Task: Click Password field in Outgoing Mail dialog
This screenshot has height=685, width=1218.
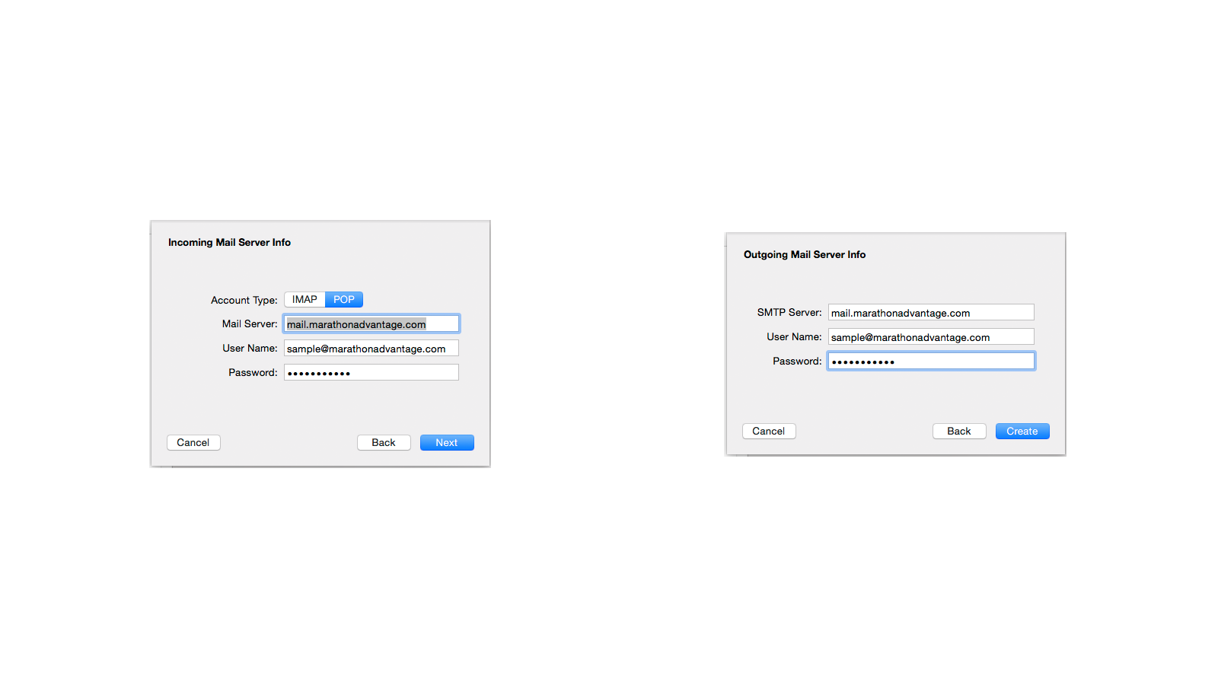Action: click(x=931, y=362)
